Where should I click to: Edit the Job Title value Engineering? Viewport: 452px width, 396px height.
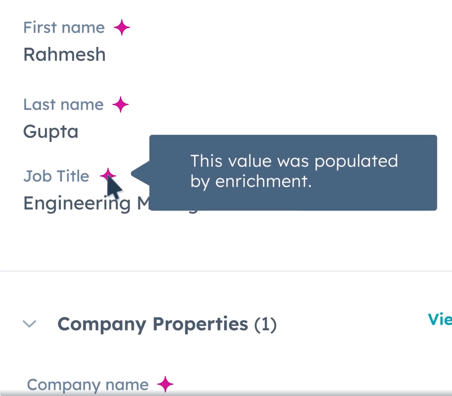click(x=77, y=204)
